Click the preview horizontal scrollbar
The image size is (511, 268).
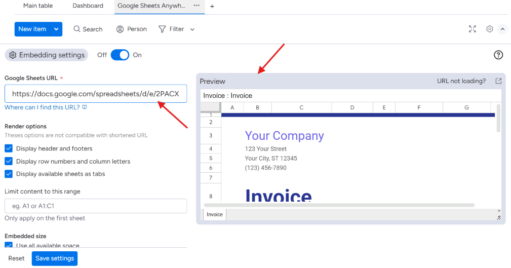(x=339, y=205)
